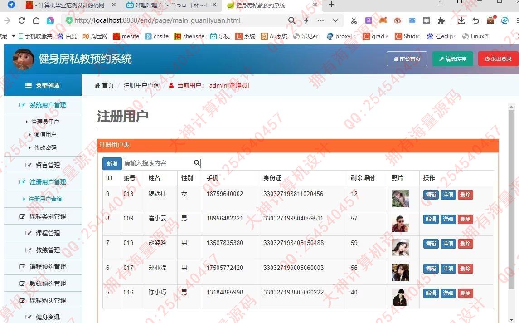This screenshot has width=519, height=323.
Task: Click the search magnifier in the table search box
Action: (x=197, y=163)
